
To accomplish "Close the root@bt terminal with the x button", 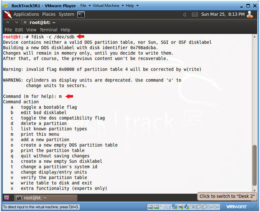I will click(x=25, y=22).
